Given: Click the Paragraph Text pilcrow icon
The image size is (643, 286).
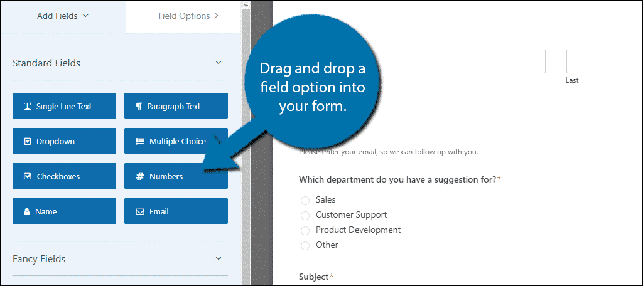Looking at the screenshot, I should click(x=139, y=107).
